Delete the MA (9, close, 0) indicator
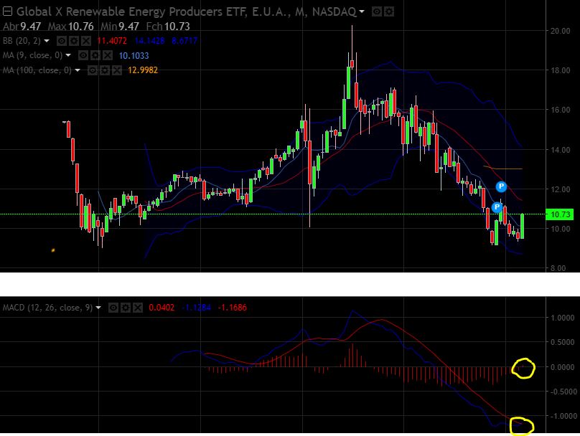Screen dimensions: 580x436 pos(108,55)
